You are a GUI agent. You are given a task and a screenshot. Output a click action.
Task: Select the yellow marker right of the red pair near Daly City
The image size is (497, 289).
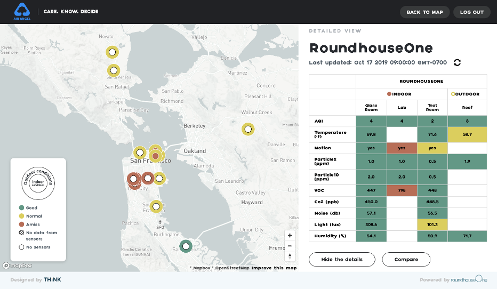(159, 179)
